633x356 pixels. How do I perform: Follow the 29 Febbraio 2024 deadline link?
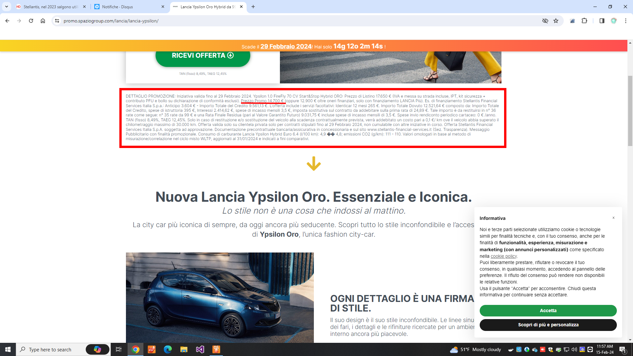click(286, 46)
